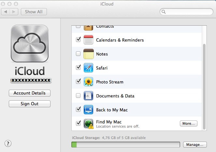
Task: Click the search magnifier icon
Action: point(164,12)
